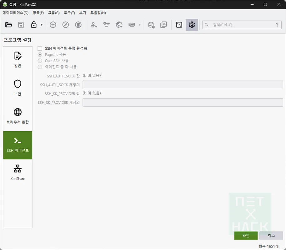The width and height of the screenshot is (286, 250).
Task: Select the 브라우저 통합 settings category
Action: coord(18,117)
